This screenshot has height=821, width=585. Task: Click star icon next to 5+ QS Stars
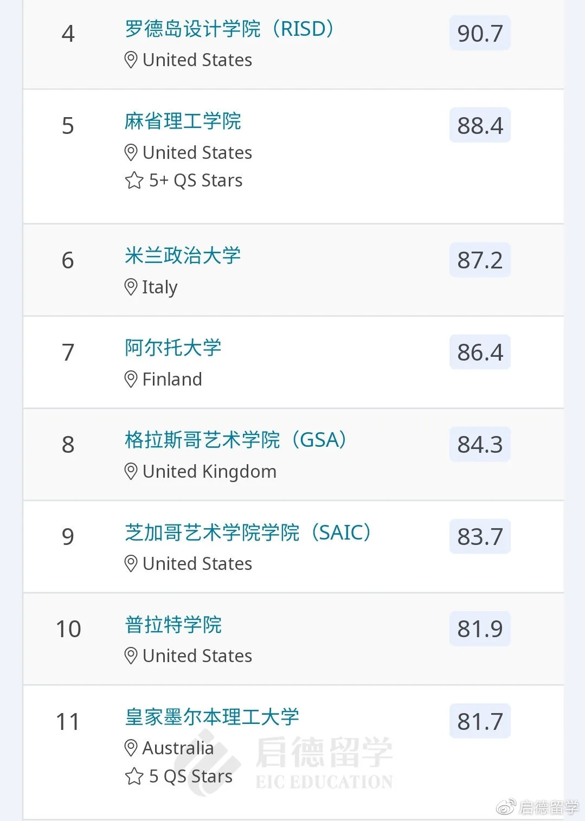tap(134, 180)
